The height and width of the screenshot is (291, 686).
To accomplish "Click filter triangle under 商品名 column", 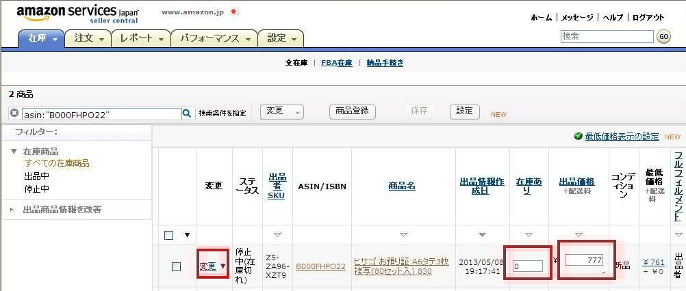I will pos(403,235).
